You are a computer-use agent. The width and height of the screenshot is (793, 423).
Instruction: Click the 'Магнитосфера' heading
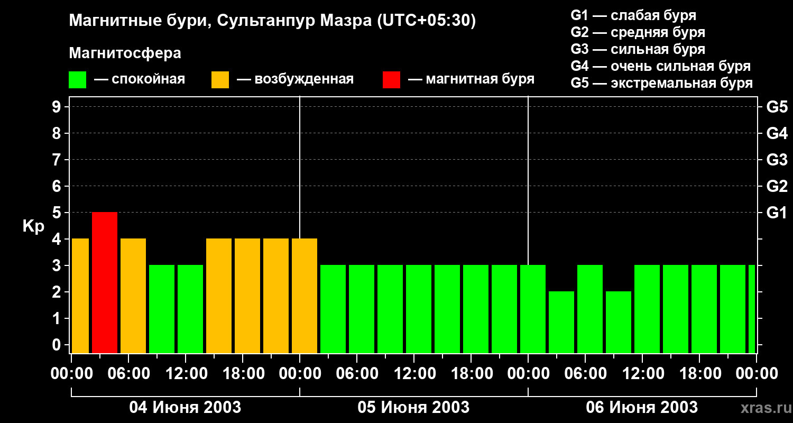(x=125, y=53)
